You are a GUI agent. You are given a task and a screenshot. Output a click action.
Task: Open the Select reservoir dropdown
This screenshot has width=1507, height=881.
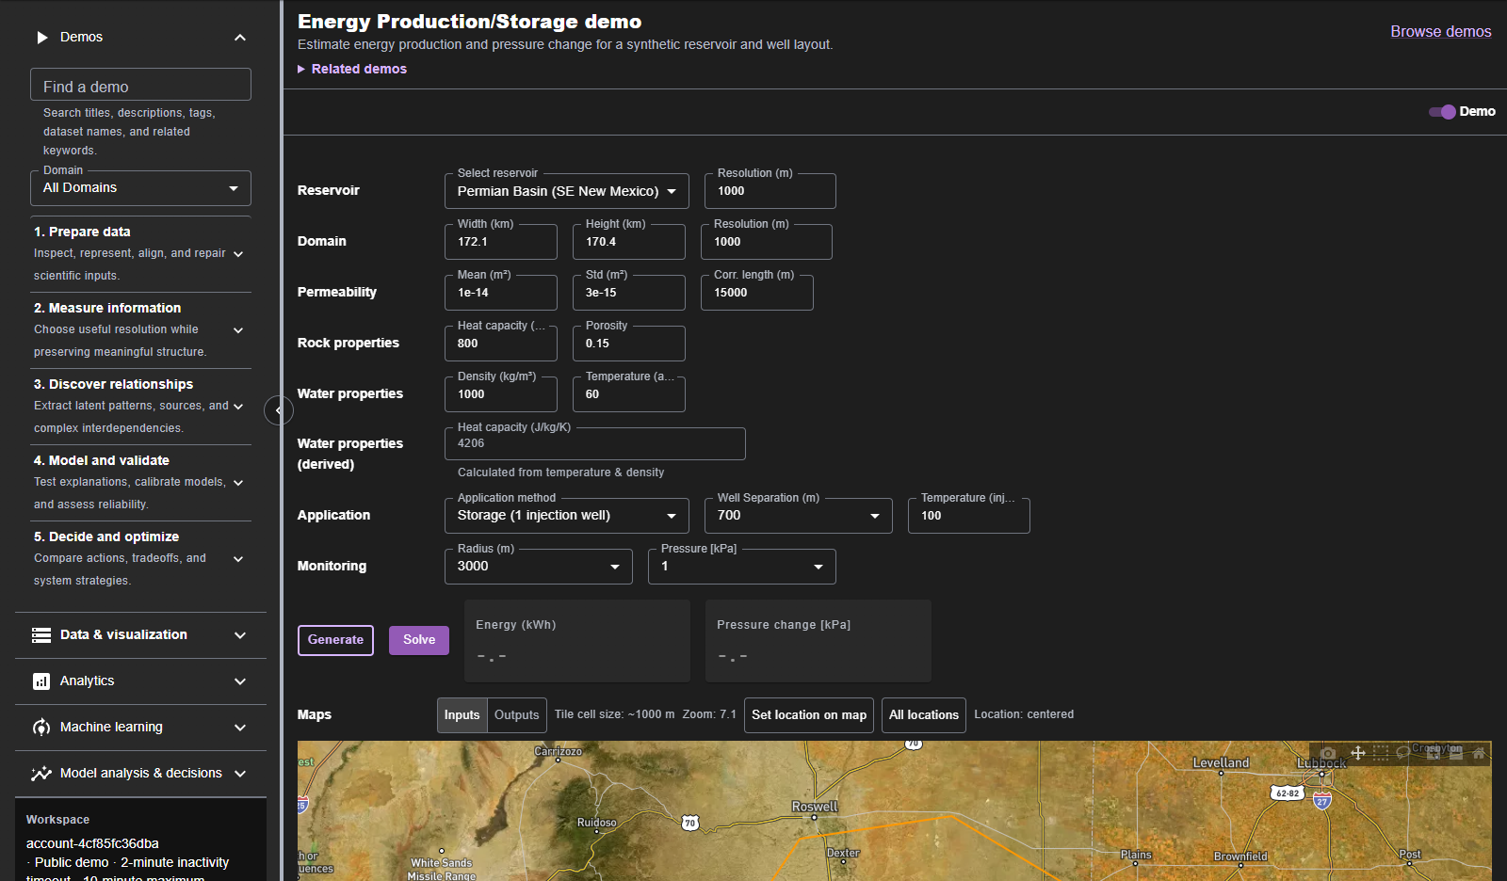(x=567, y=191)
